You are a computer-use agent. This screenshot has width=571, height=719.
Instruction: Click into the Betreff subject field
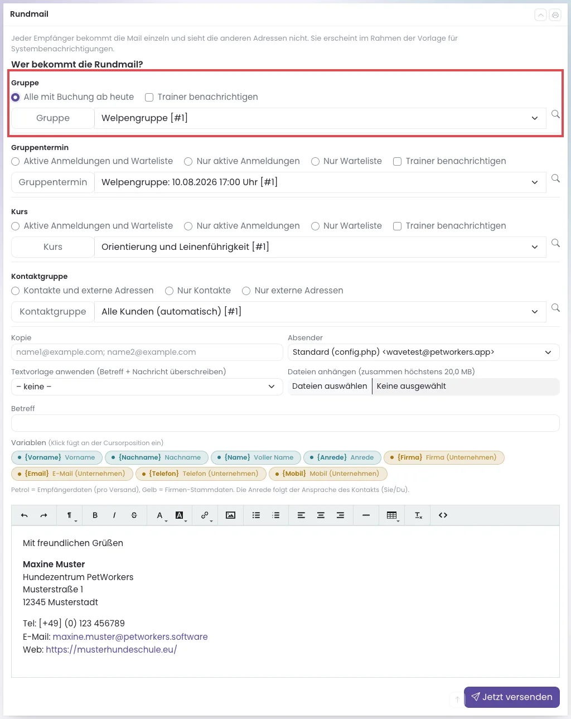coord(285,423)
